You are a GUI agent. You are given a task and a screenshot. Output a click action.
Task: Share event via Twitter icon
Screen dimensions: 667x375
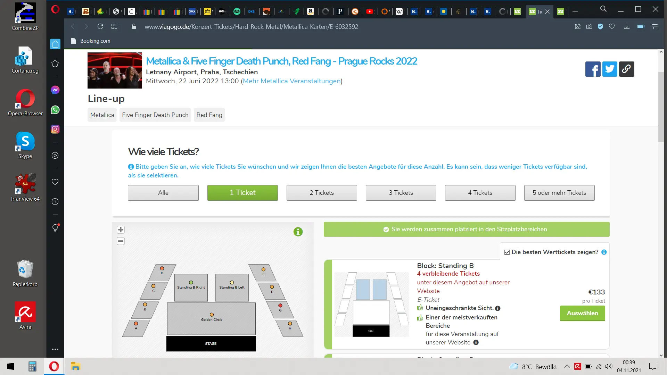click(x=610, y=69)
